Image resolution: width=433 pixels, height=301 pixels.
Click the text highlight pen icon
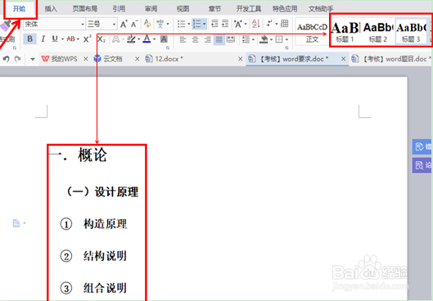[131, 39]
